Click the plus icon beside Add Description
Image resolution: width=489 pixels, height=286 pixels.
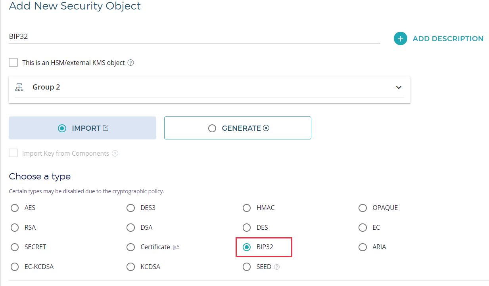[x=400, y=38]
